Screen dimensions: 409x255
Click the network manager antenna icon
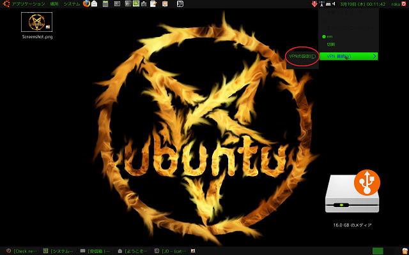coord(321,4)
